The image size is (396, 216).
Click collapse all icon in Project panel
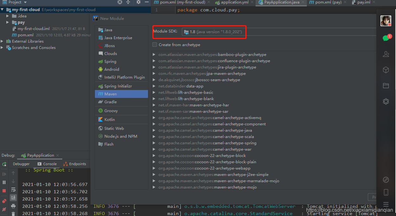click(x=128, y=2)
